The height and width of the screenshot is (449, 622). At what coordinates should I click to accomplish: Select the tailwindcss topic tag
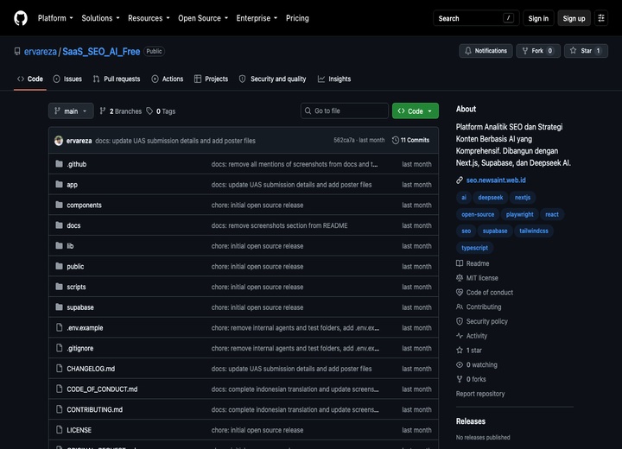[x=534, y=231]
